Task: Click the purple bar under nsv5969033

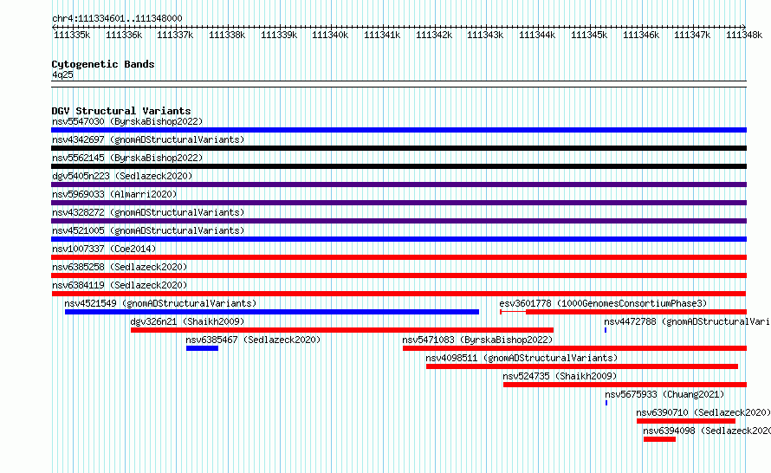Action: [x=398, y=203]
